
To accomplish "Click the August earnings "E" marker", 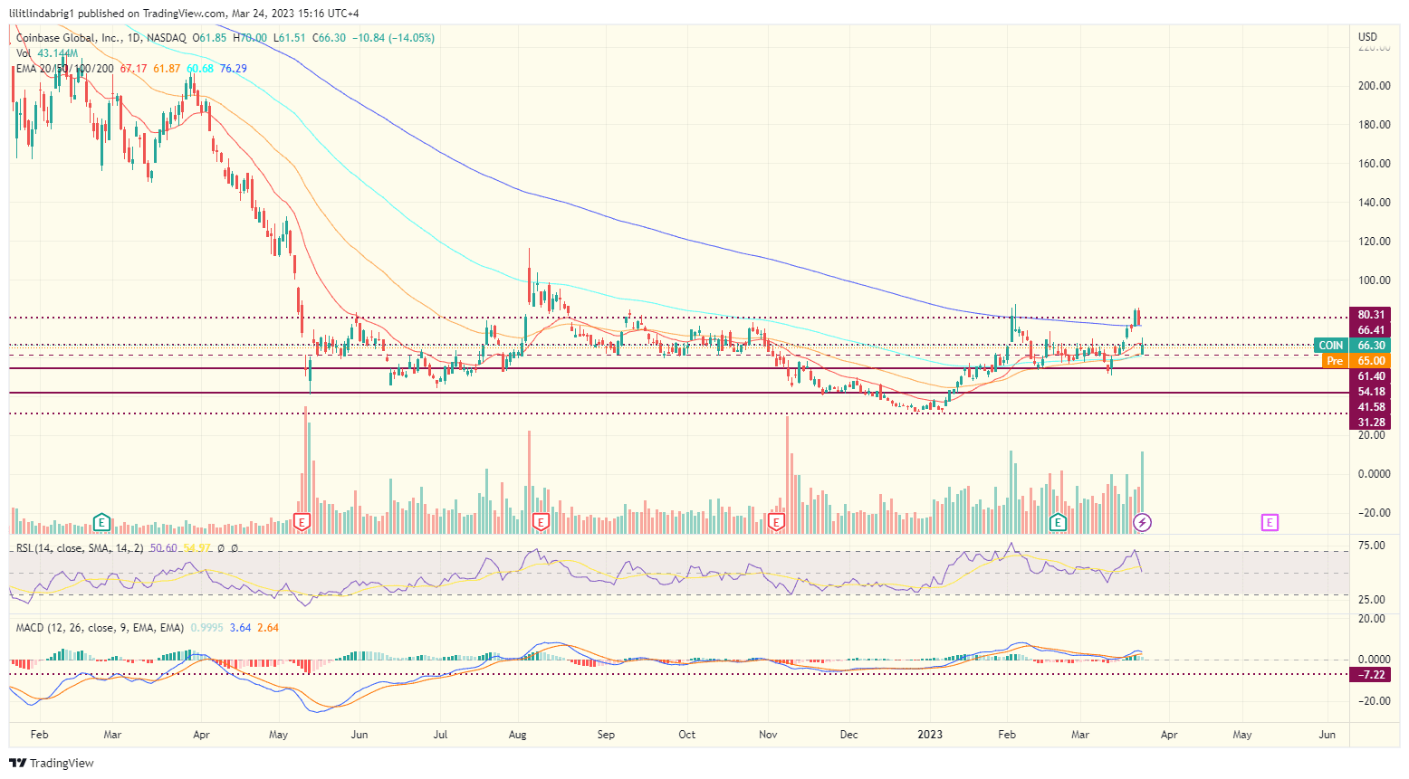I will click(541, 522).
